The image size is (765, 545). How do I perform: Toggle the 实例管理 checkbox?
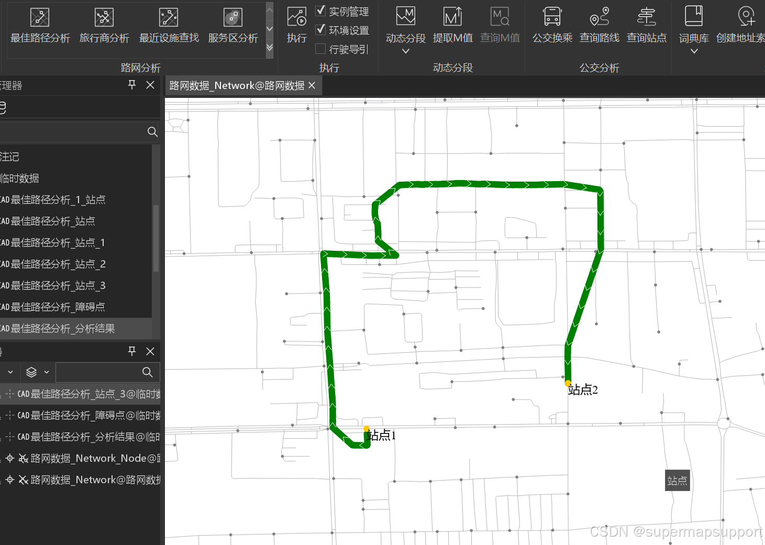click(x=320, y=10)
